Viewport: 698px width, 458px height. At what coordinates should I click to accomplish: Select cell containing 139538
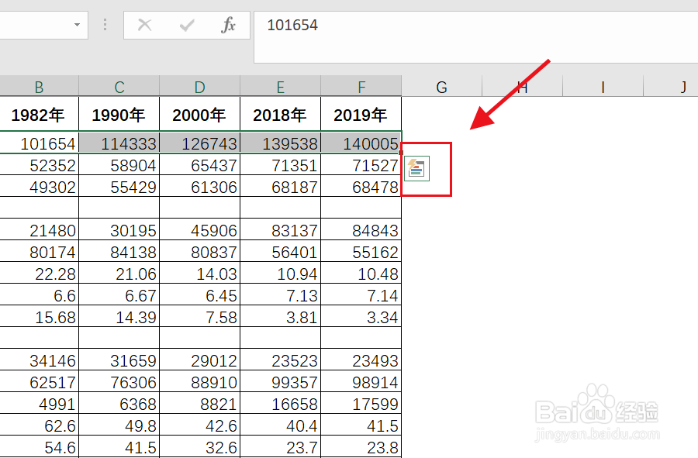point(281,143)
